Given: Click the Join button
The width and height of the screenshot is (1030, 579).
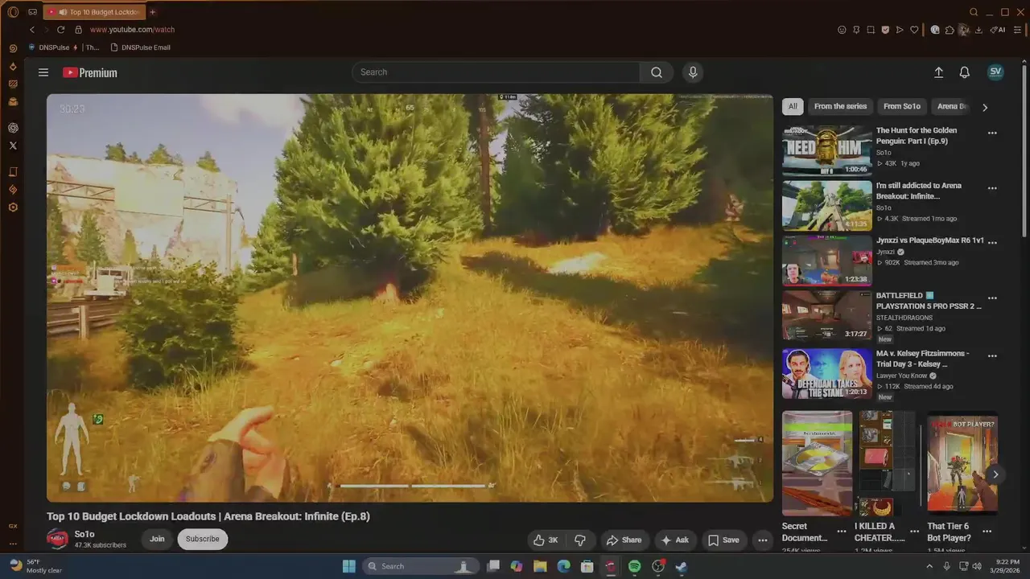Looking at the screenshot, I should pos(157,539).
